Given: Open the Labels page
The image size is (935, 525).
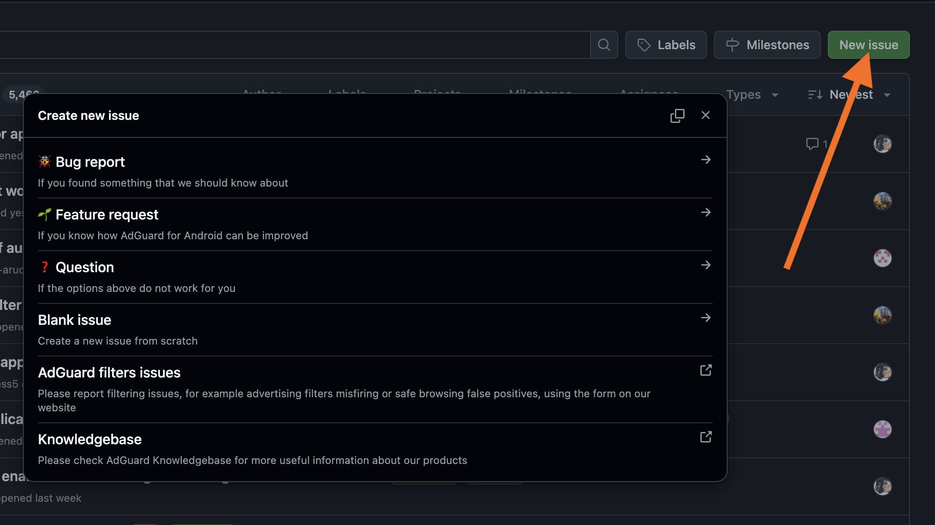Looking at the screenshot, I should [666, 45].
